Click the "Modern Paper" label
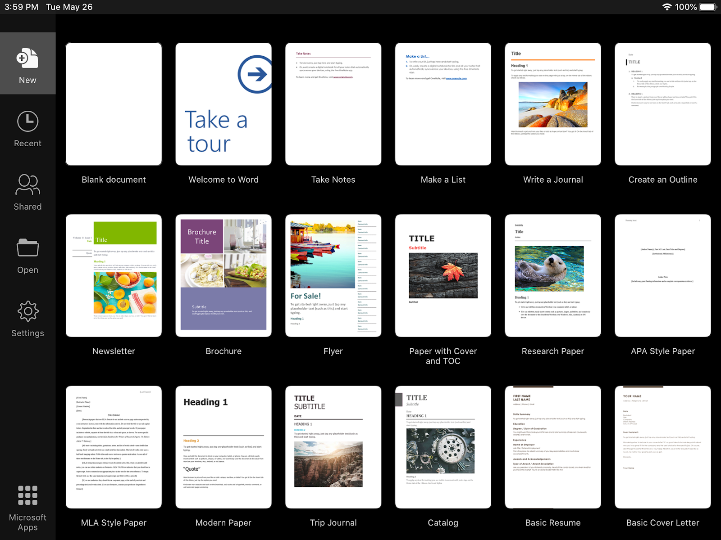 [224, 522]
